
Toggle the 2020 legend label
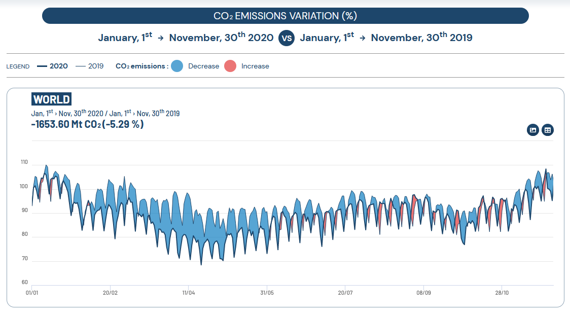point(58,66)
